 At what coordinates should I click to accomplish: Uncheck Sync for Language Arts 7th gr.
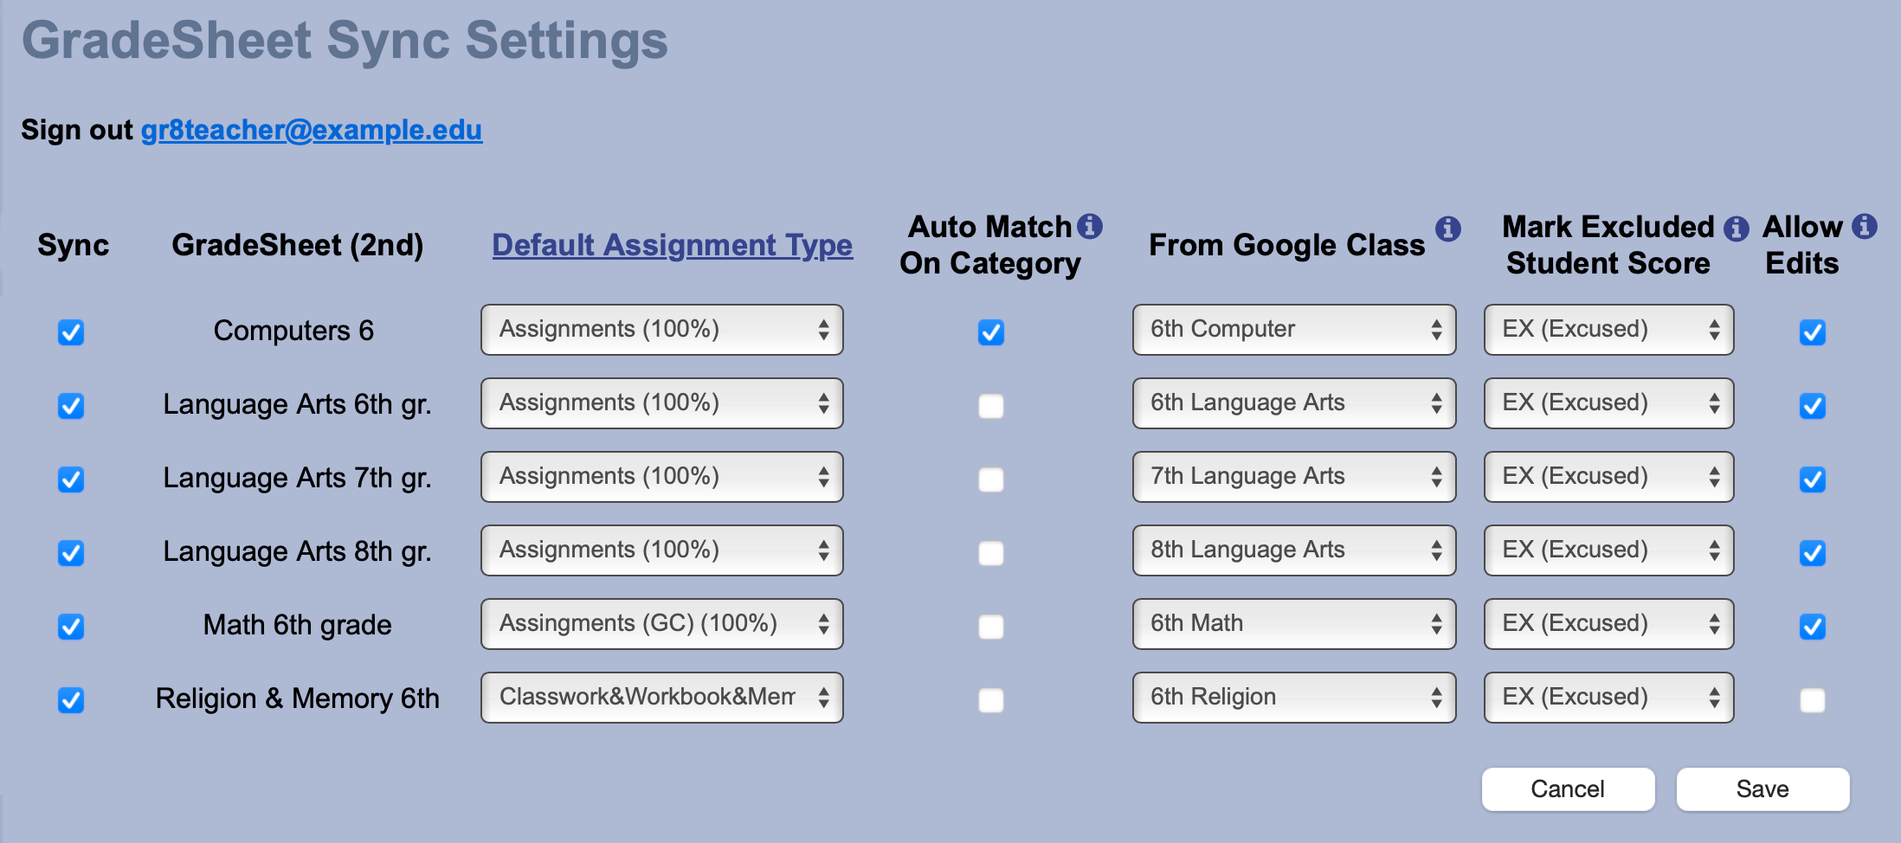pyautogui.click(x=71, y=479)
